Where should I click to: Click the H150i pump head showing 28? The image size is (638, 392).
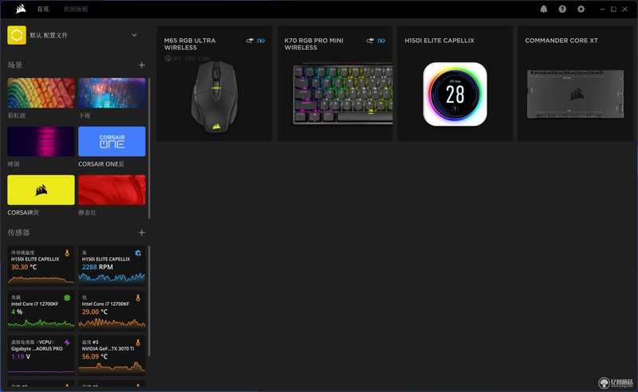(455, 94)
